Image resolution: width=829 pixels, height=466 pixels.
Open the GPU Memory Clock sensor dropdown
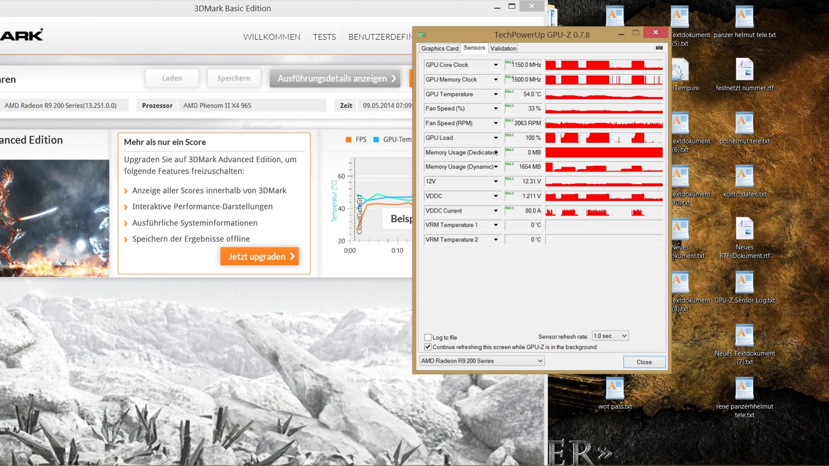(495, 79)
